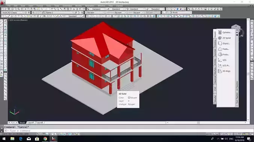The image size is (254, 142).
Task: Open the File menu
Action: [x=9, y=6]
